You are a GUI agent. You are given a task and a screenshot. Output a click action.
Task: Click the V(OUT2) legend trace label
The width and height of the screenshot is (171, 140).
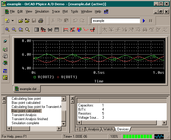point(46,77)
